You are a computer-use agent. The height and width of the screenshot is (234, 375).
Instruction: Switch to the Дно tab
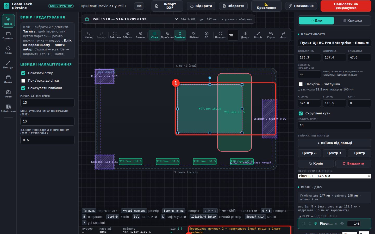click(x=316, y=21)
